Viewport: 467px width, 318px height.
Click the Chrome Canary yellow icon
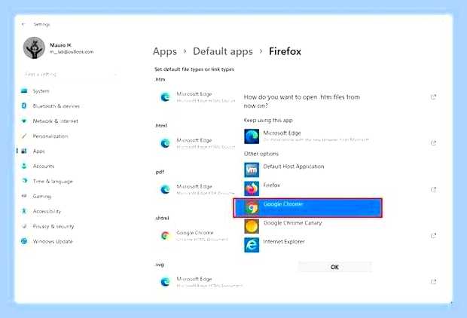252,226
